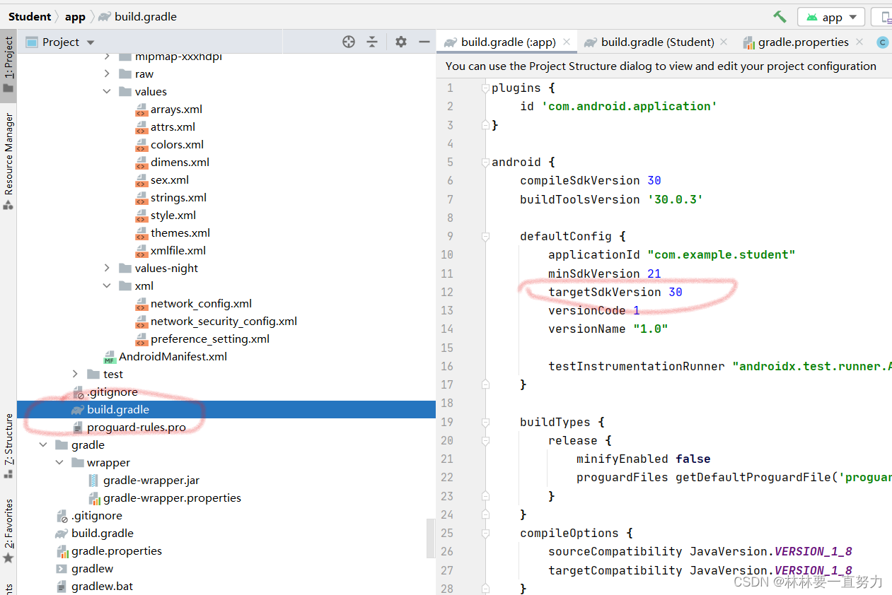Expand the test folder
The width and height of the screenshot is (892, 595).
pos(75,374)
